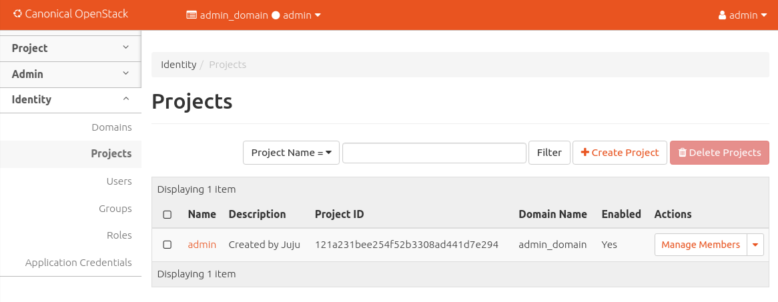Viewport: 778px width, 302px height.
Task: Collapse the Identity sidebar section
Action: (x=70, y=99)
